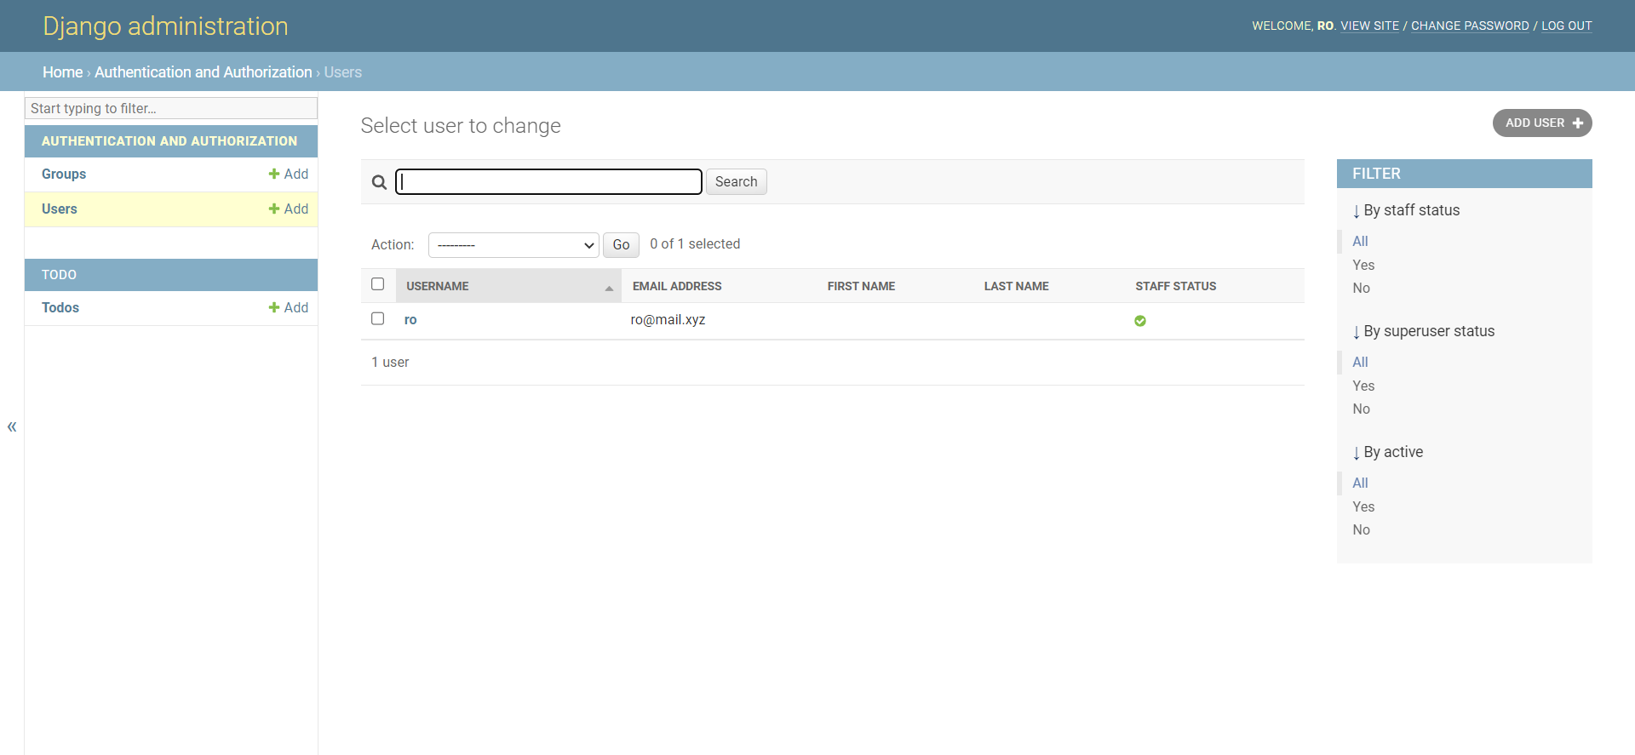Add a new User from the sidebar

pyautogui.click(x=289, y=209)
